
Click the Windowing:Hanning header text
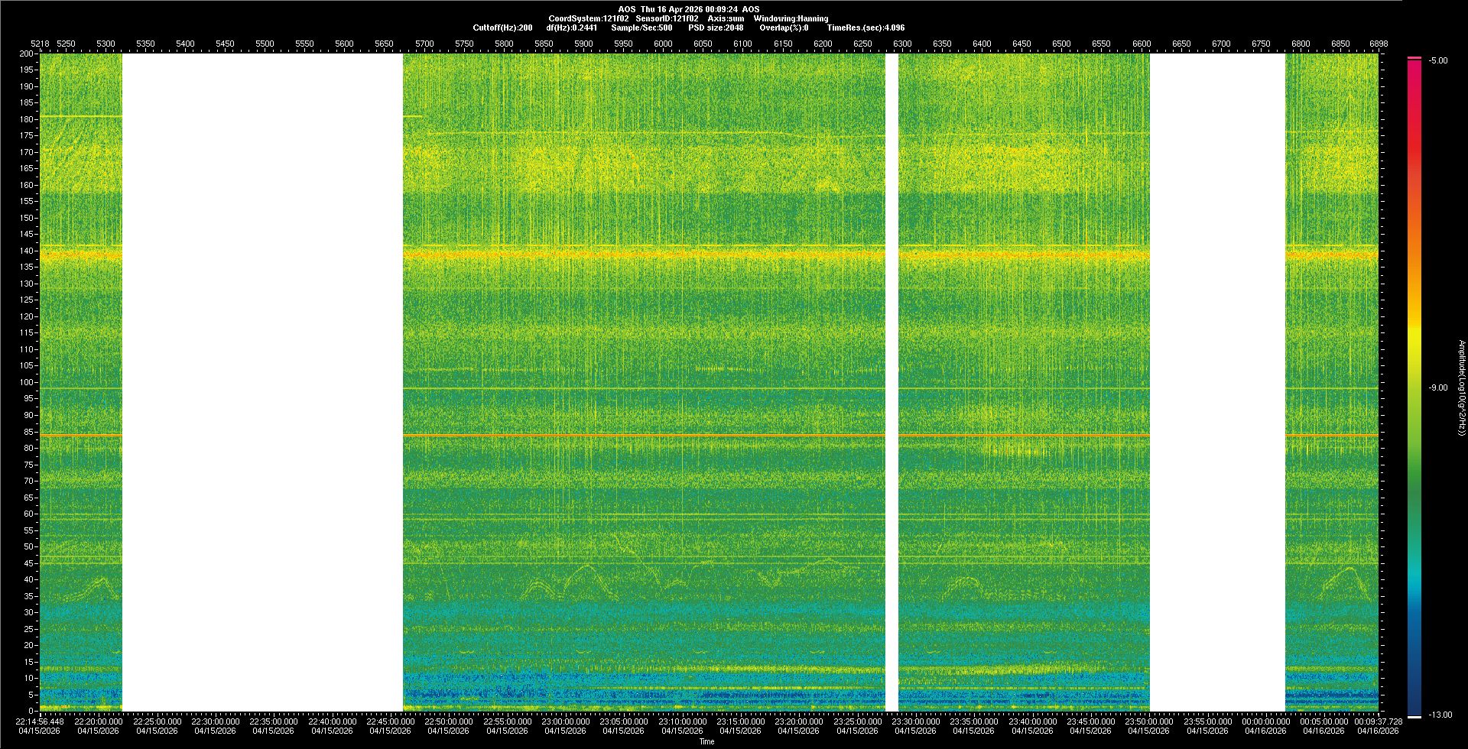[791, 18]
